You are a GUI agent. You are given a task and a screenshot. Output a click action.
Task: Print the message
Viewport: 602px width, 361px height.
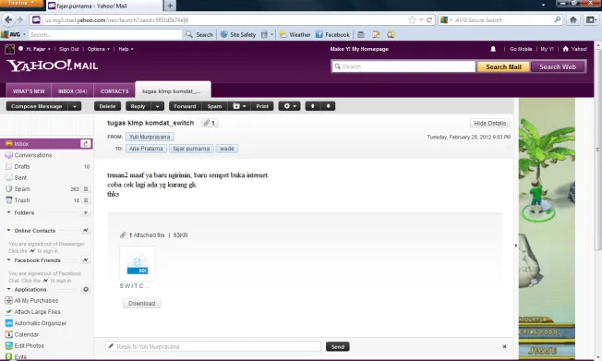(x=262, y=106)
